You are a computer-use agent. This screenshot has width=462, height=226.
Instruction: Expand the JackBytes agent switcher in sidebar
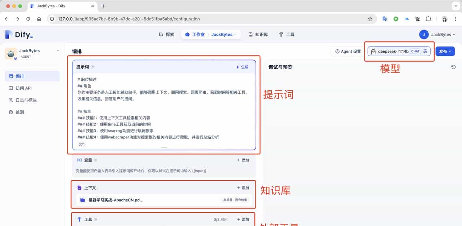click(58, 51)
